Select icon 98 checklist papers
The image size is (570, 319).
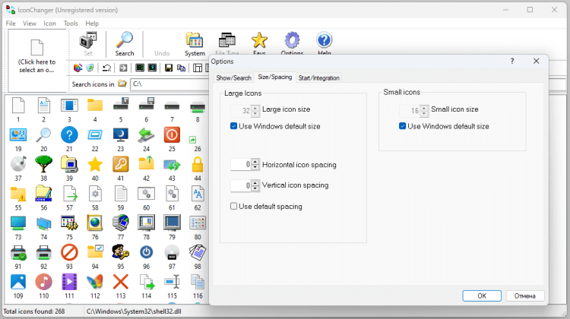click(198, 252)
